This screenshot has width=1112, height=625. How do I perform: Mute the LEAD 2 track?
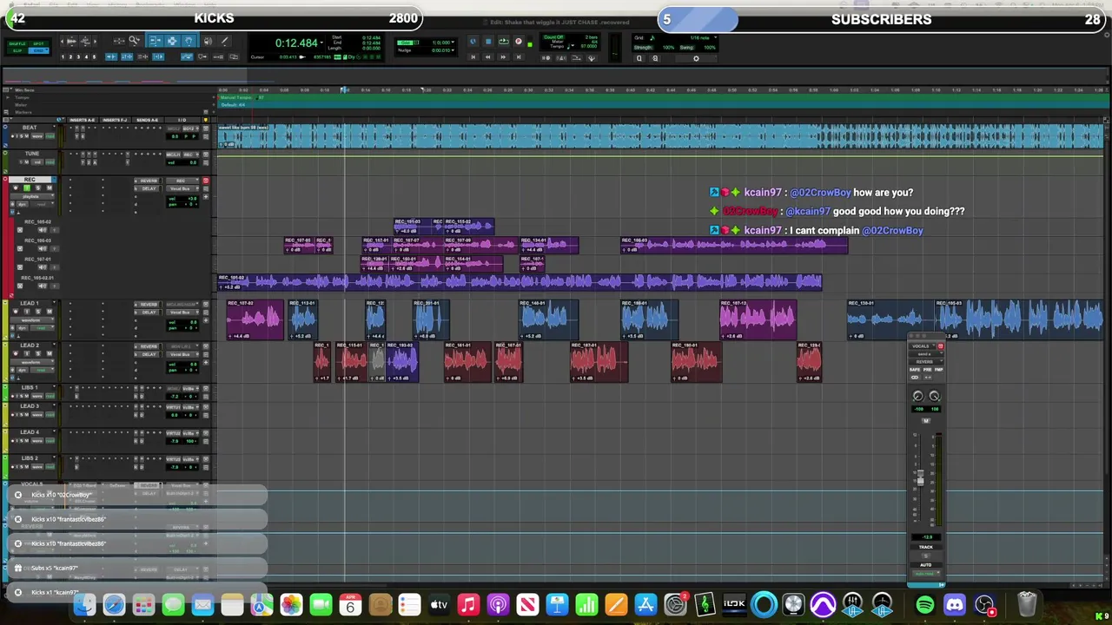(50, 353)
